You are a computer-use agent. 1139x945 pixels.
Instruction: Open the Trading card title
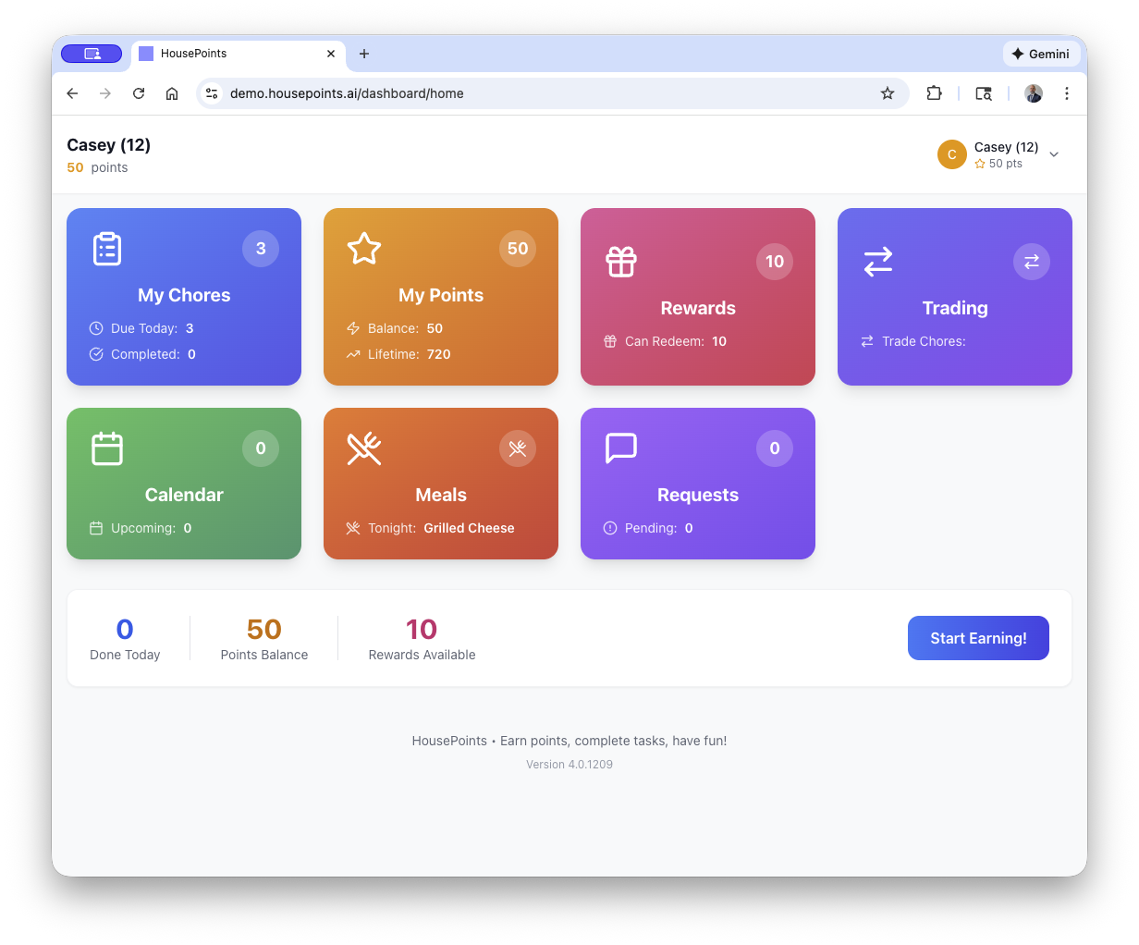pos(955,308)
